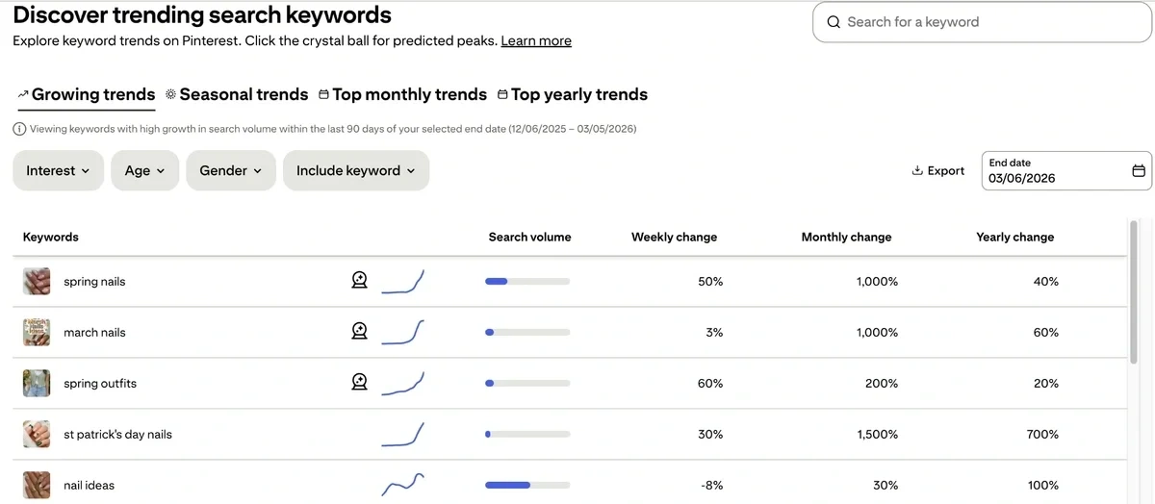
Task: Click crystal ball icon for spring nails
Action: (x=359, y=281)
